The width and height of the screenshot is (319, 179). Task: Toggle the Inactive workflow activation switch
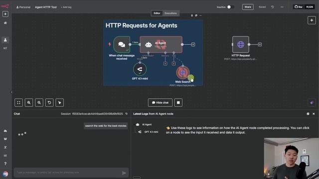click(x=230, y=7)
